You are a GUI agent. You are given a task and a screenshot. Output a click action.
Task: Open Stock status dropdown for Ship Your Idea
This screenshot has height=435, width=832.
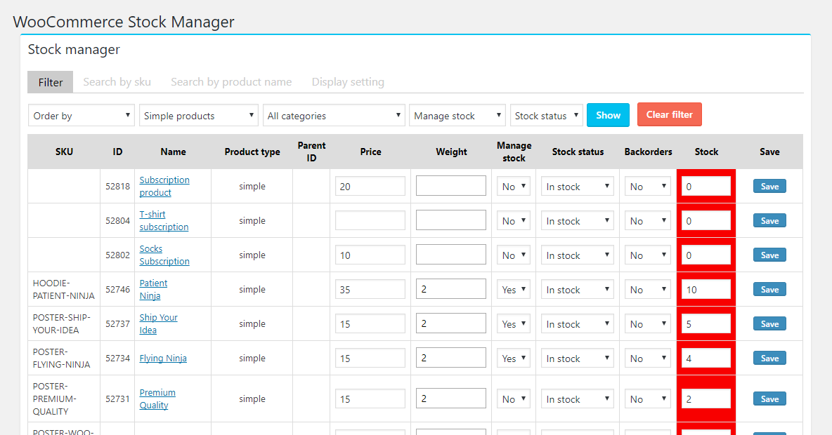pos(578,324)
